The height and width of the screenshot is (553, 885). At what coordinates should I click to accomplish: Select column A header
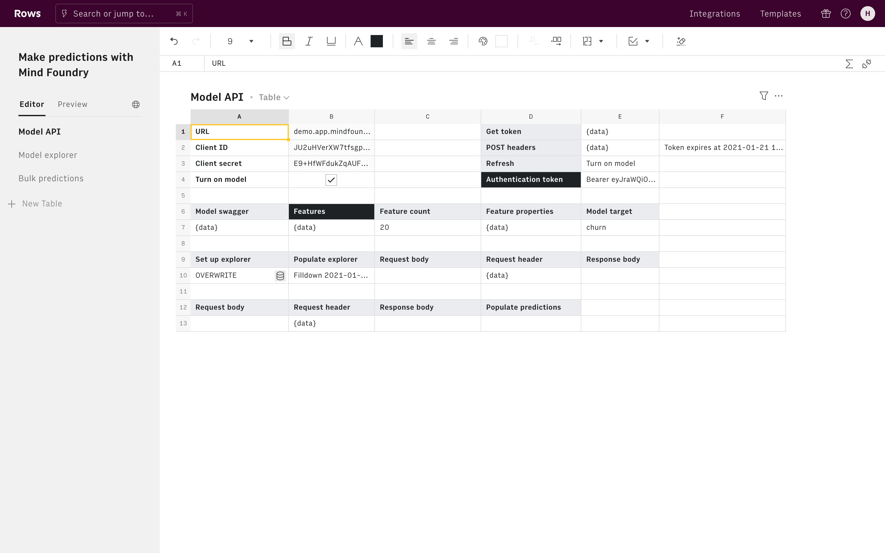pyautogui.click(x=239, y=117)
